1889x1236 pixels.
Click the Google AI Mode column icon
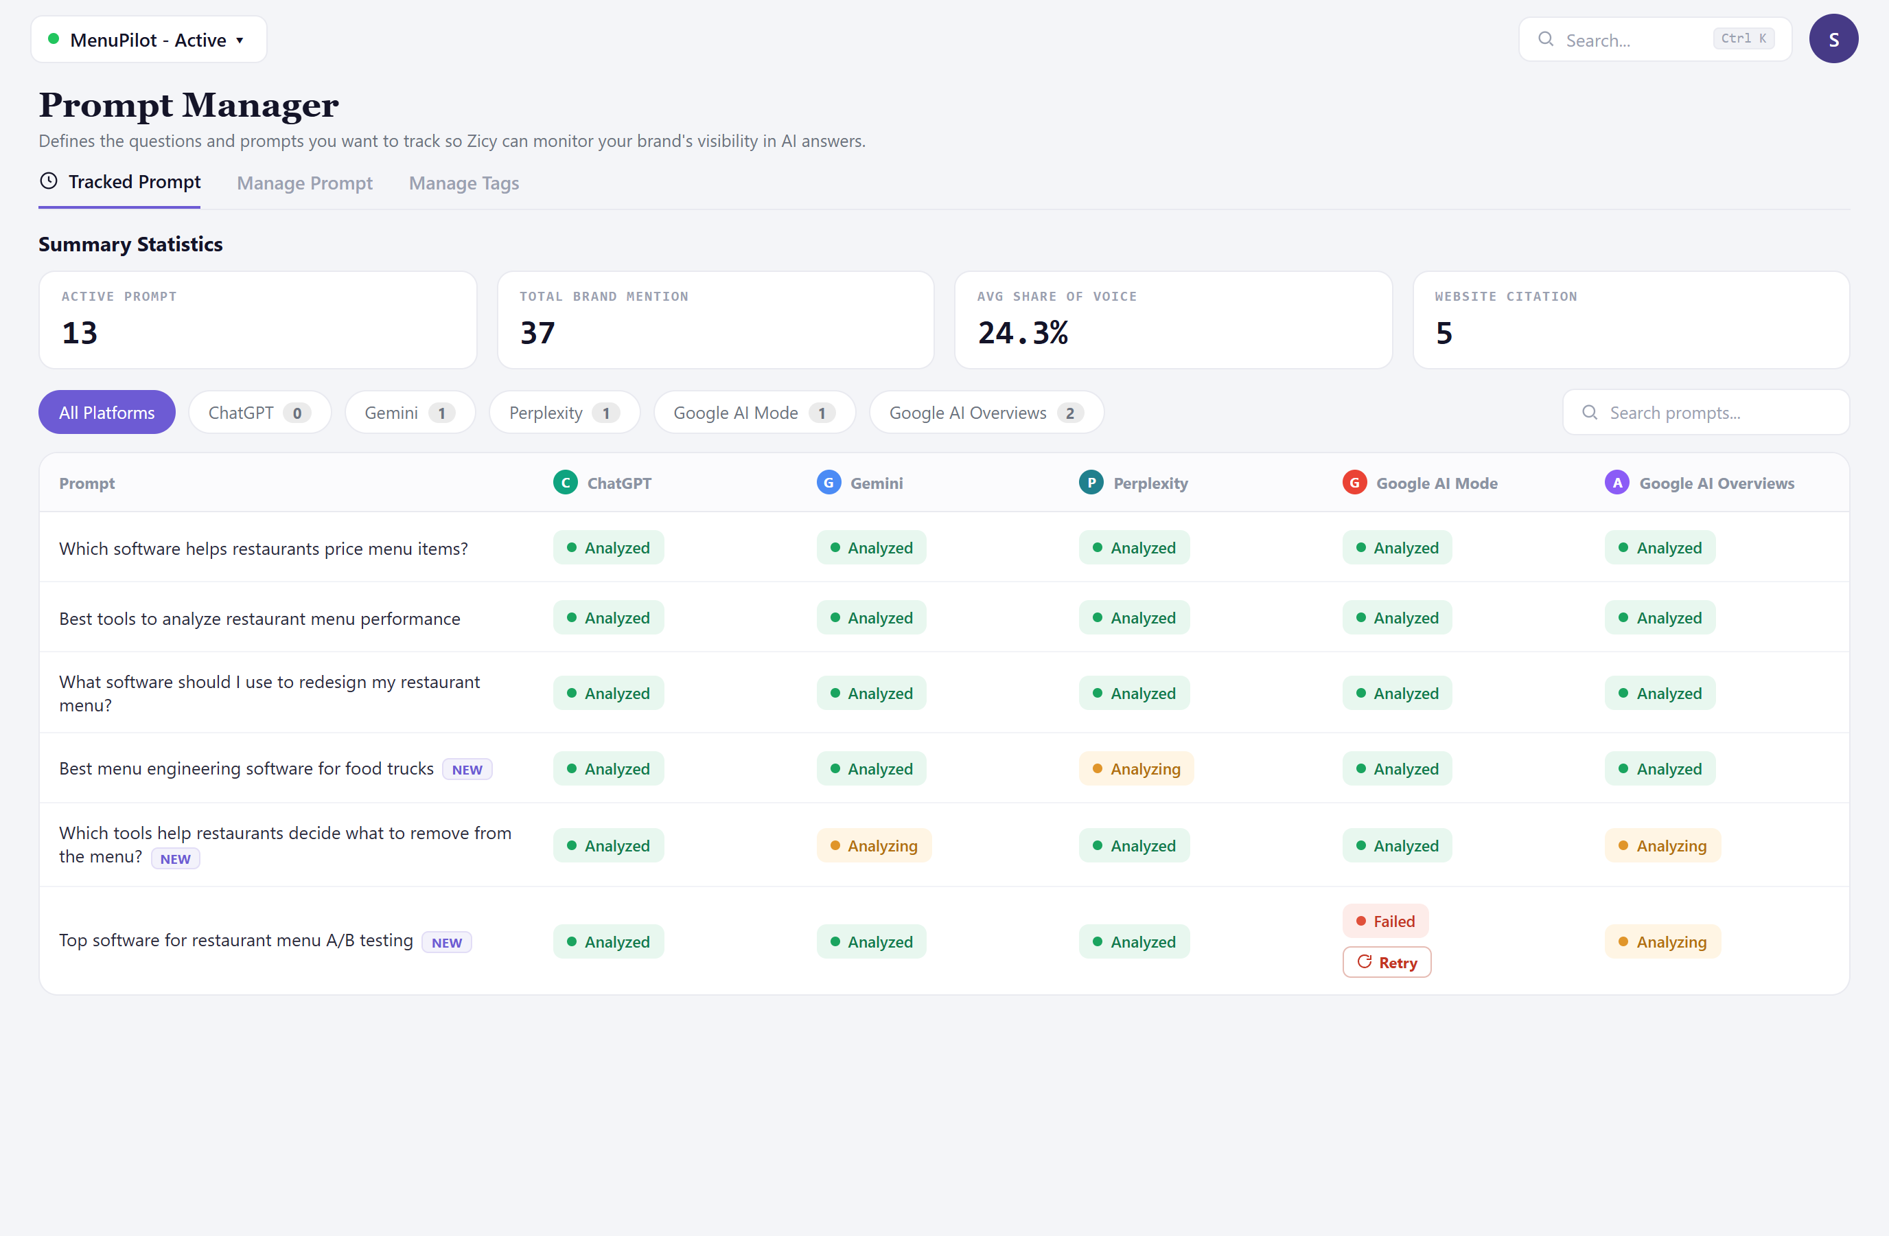pos(1354,483)
